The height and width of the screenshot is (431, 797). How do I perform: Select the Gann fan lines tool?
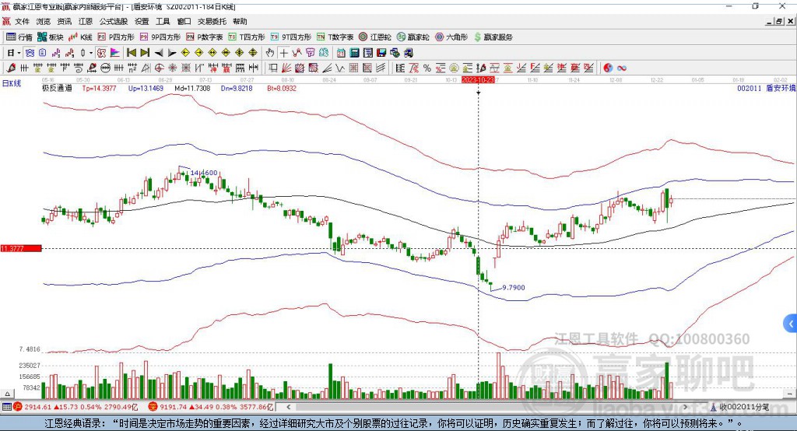pyautogui.click(x=286, y=68)
